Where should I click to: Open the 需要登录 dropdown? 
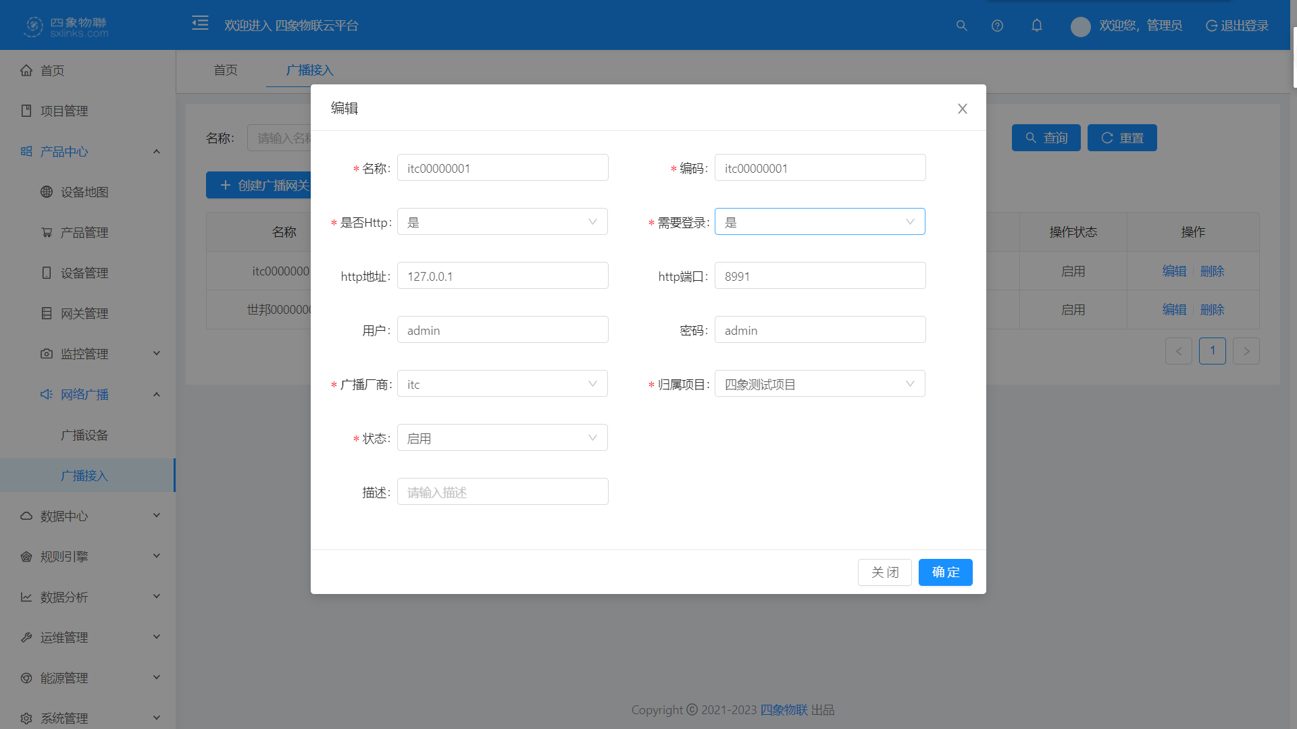point(819,221)
